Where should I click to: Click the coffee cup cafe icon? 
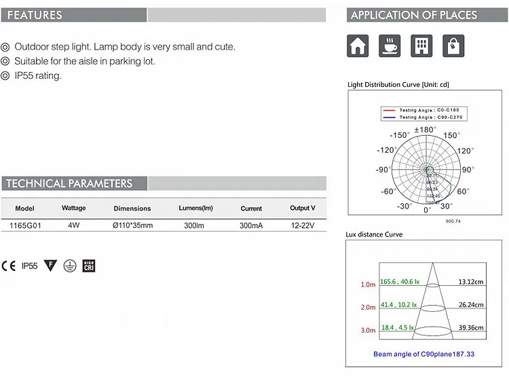click(390, 46)
